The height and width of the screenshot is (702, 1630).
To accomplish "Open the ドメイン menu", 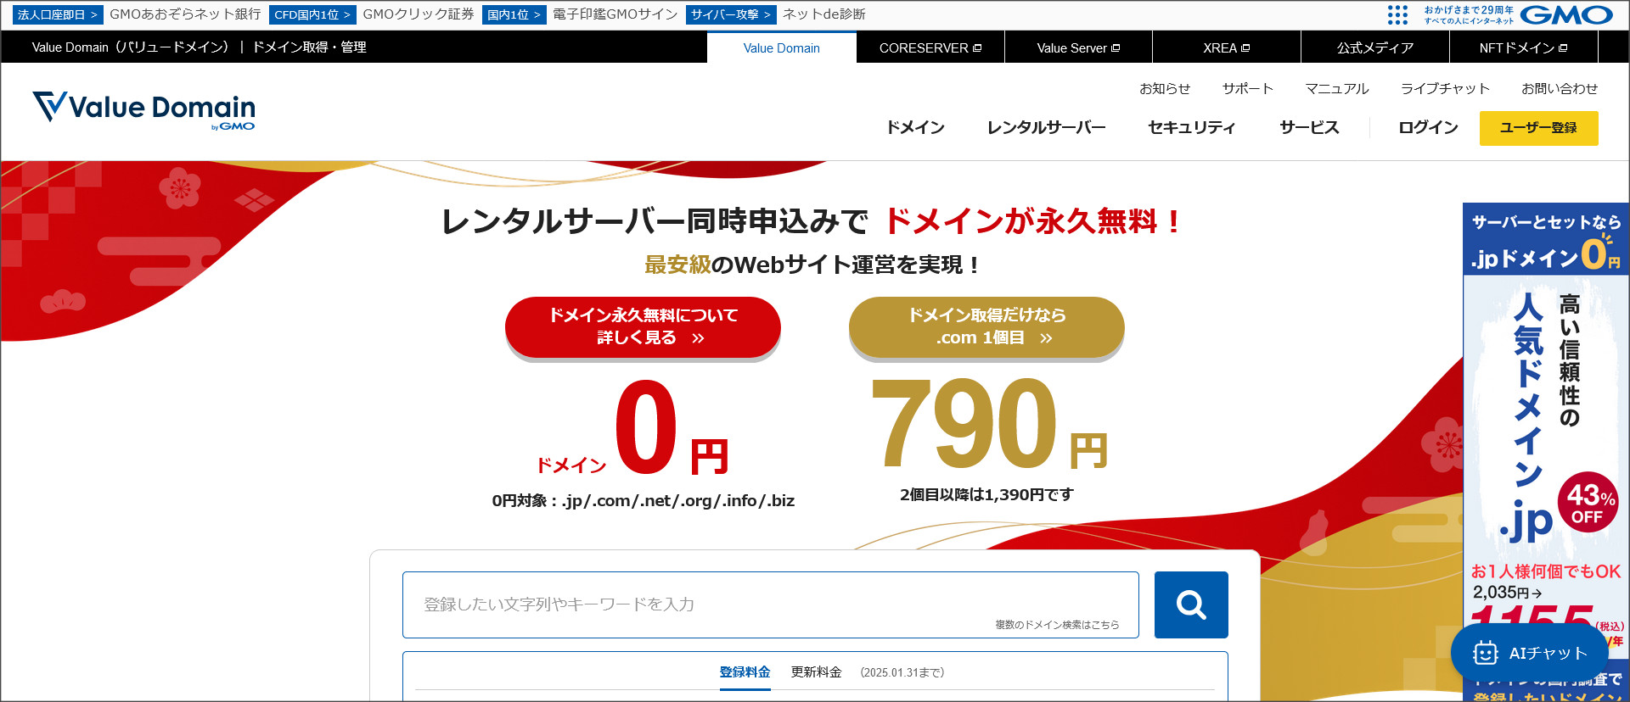I will pyautogui.click(x=915, y=127).
